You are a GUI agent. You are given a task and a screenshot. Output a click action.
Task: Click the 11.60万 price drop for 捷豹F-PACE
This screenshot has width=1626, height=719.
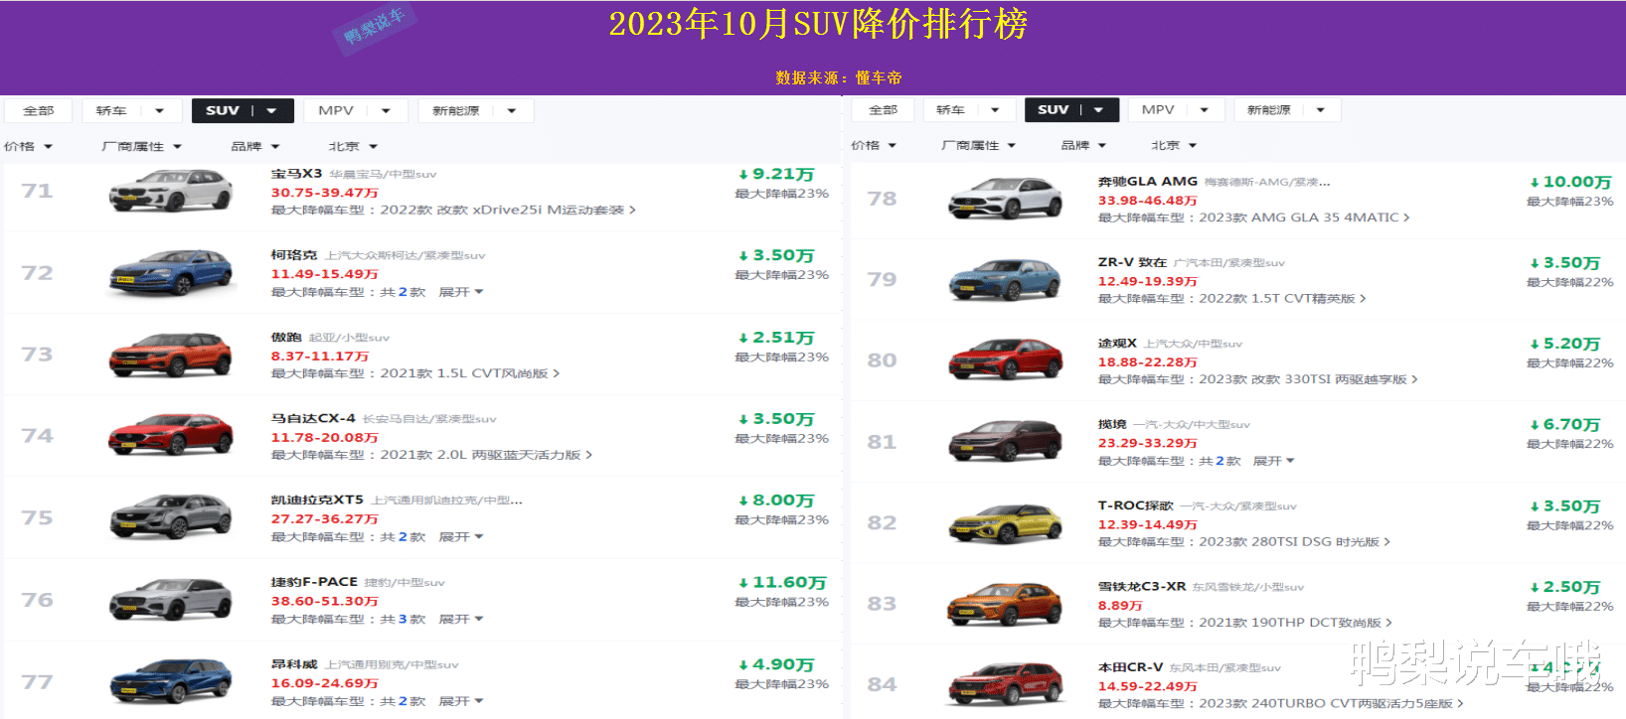coord(782,583)
